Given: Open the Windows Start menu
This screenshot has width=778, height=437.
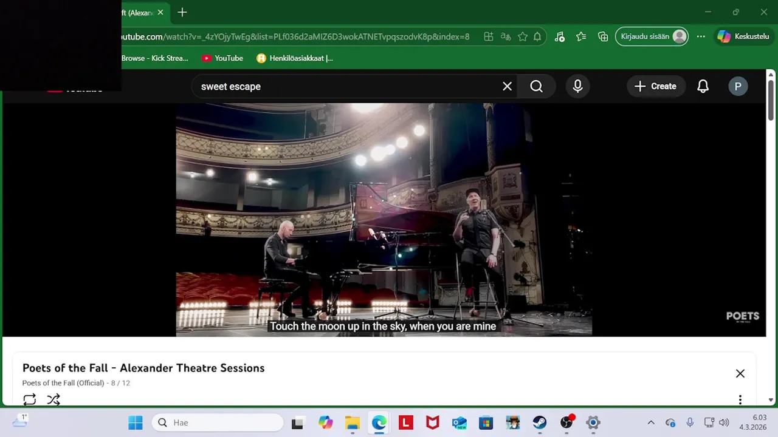Looking at the screenshot, I should [x=136, y=422].
